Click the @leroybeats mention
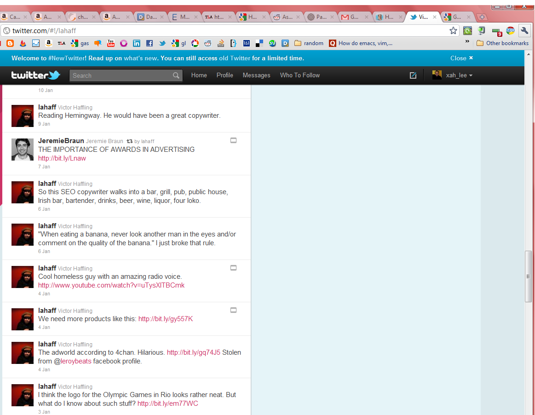Screen dimensions: 535x415 click(73, 361)
